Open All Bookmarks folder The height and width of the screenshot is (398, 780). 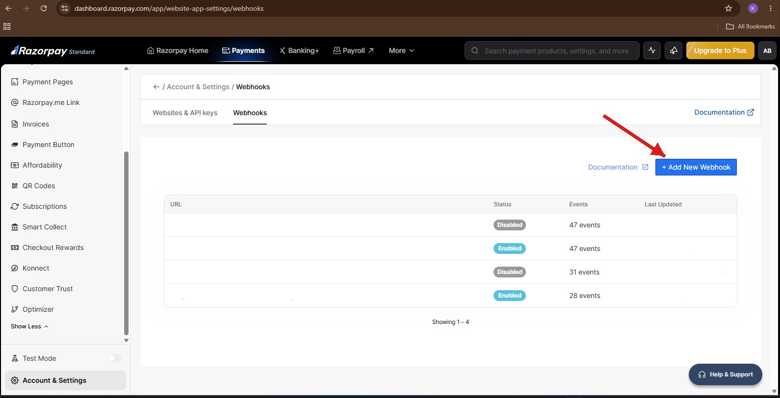coord(751,26)
